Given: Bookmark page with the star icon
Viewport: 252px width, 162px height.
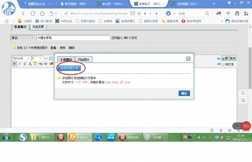Looking at the screenshot, I should pyautogui.click(x=6, y=21).
